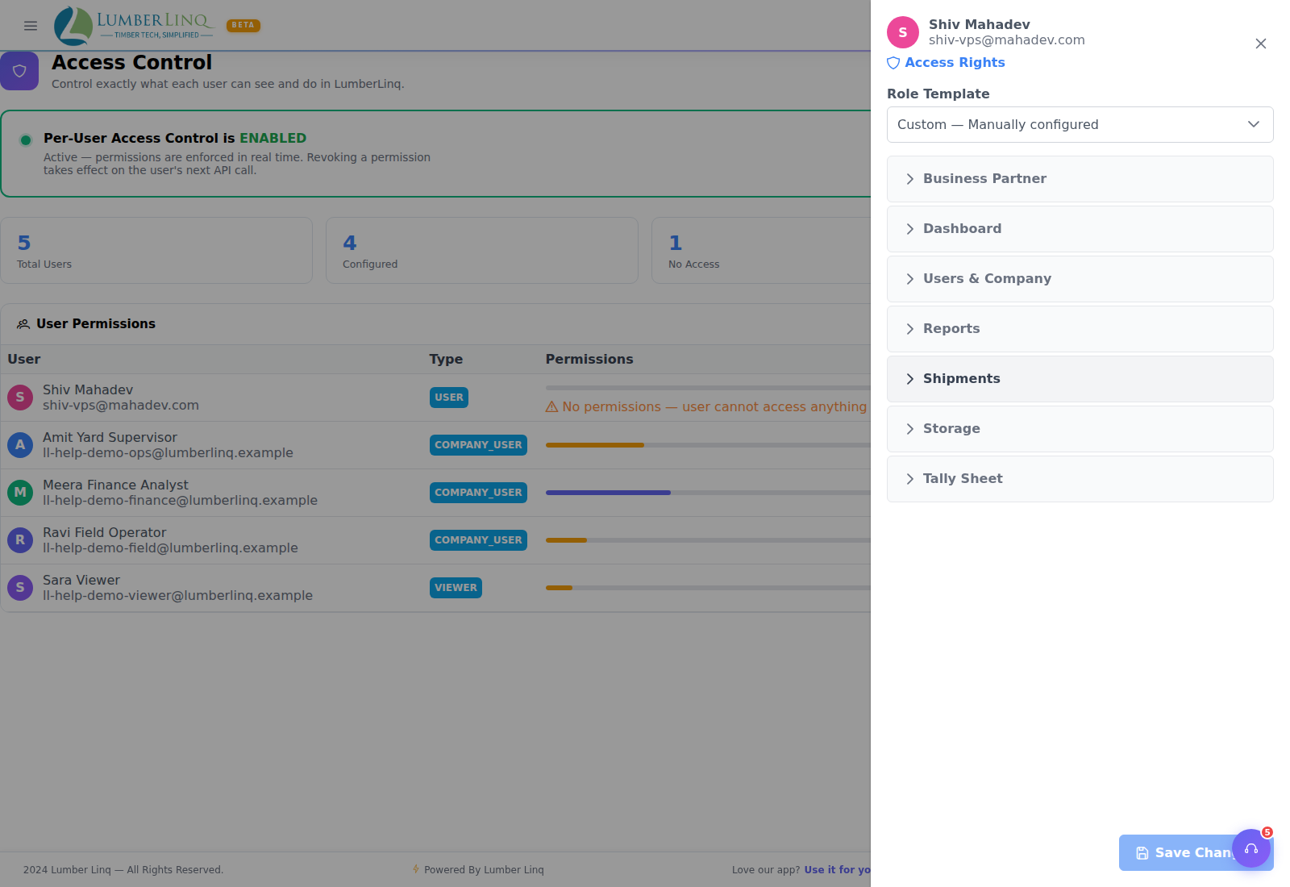This screenshot has width=1290, height=887.
Task: Click COMPANY_USER badge in Amit's row
Action: (478, 445)
